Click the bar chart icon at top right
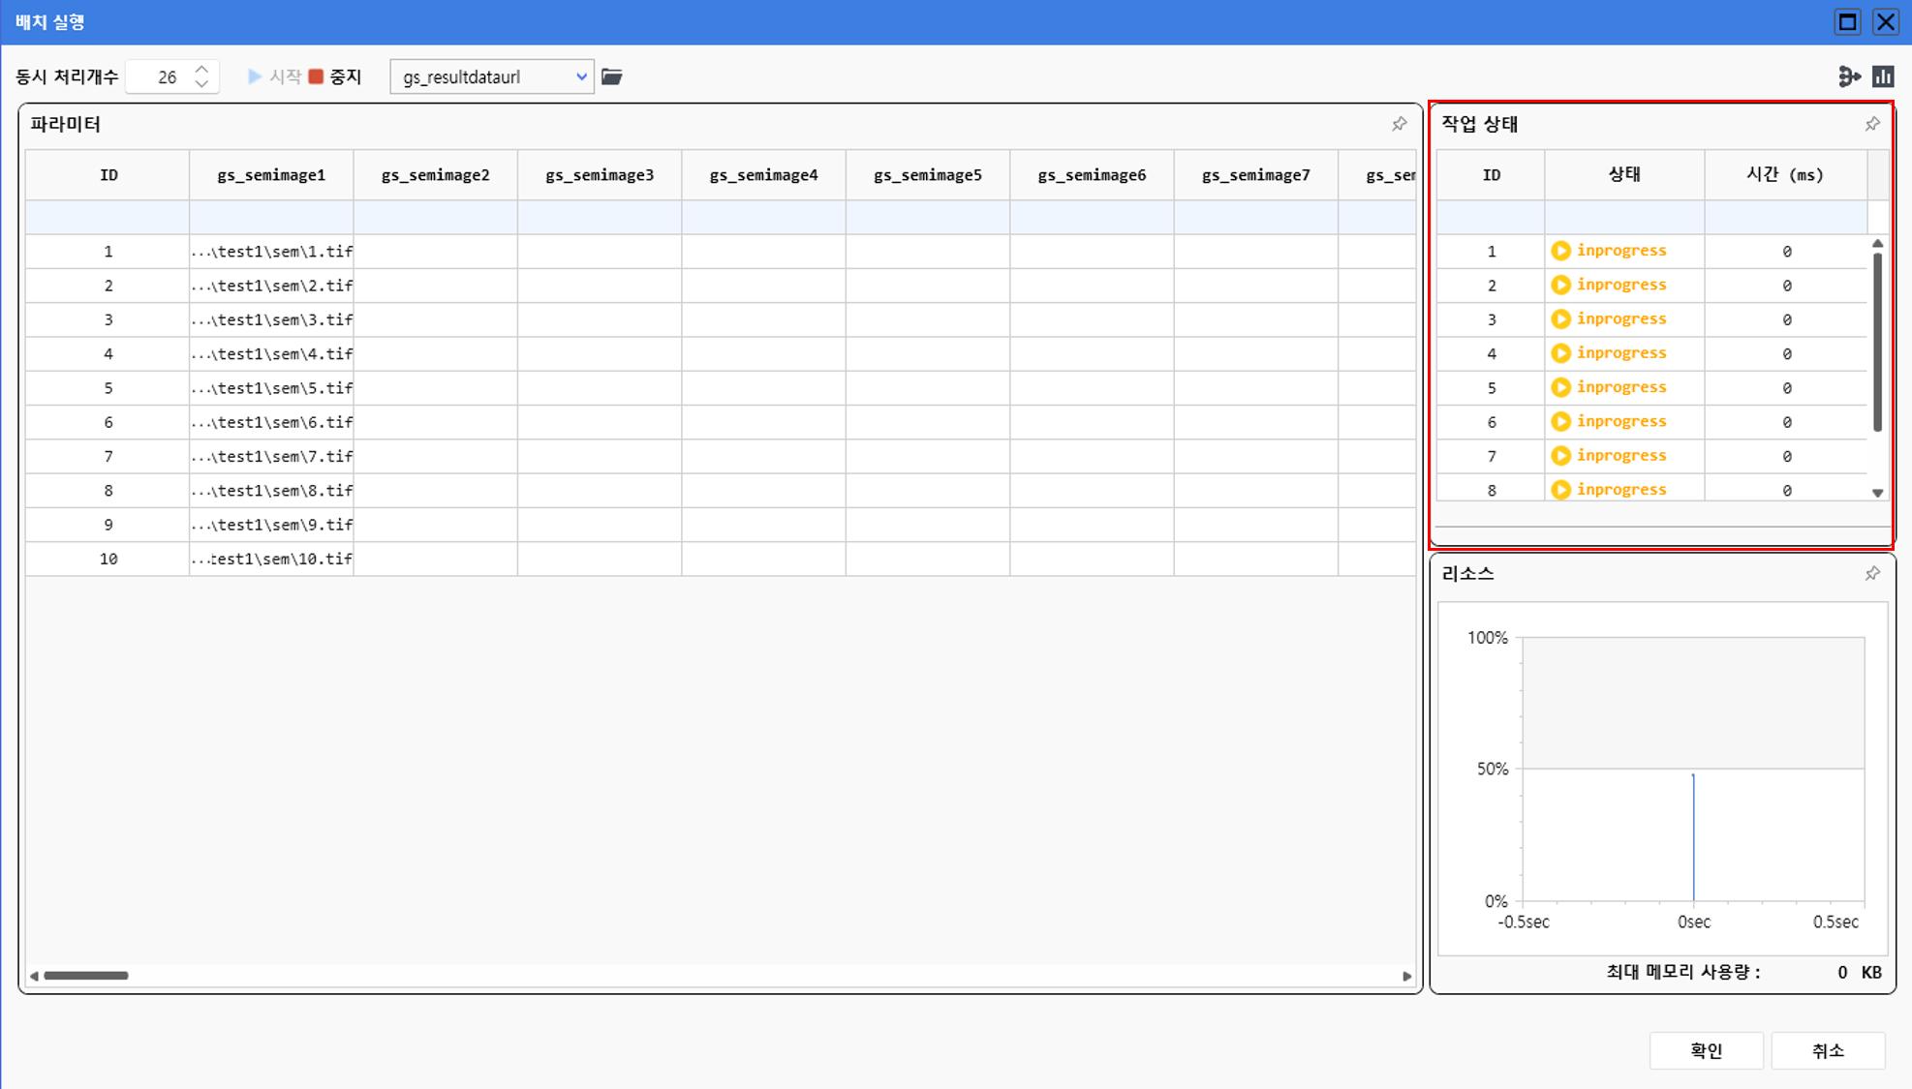The width and height of the screenshot is (1912, 1089). (x=1883, y=76)
